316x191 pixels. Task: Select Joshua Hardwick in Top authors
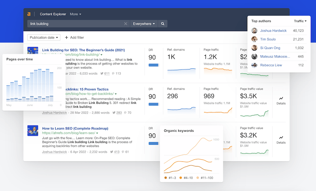273,31
